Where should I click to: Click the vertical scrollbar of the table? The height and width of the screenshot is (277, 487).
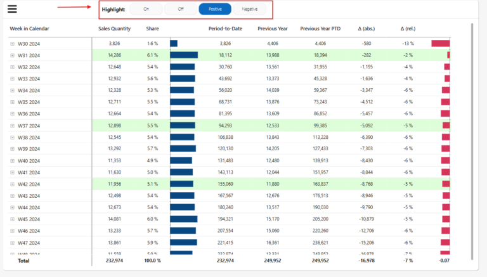click(472, 141)
